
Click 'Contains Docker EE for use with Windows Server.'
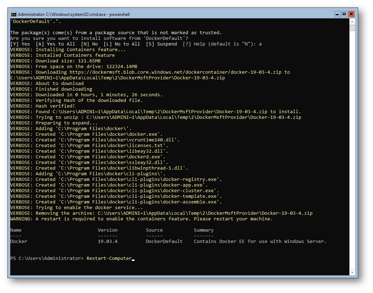coord(260,242)
